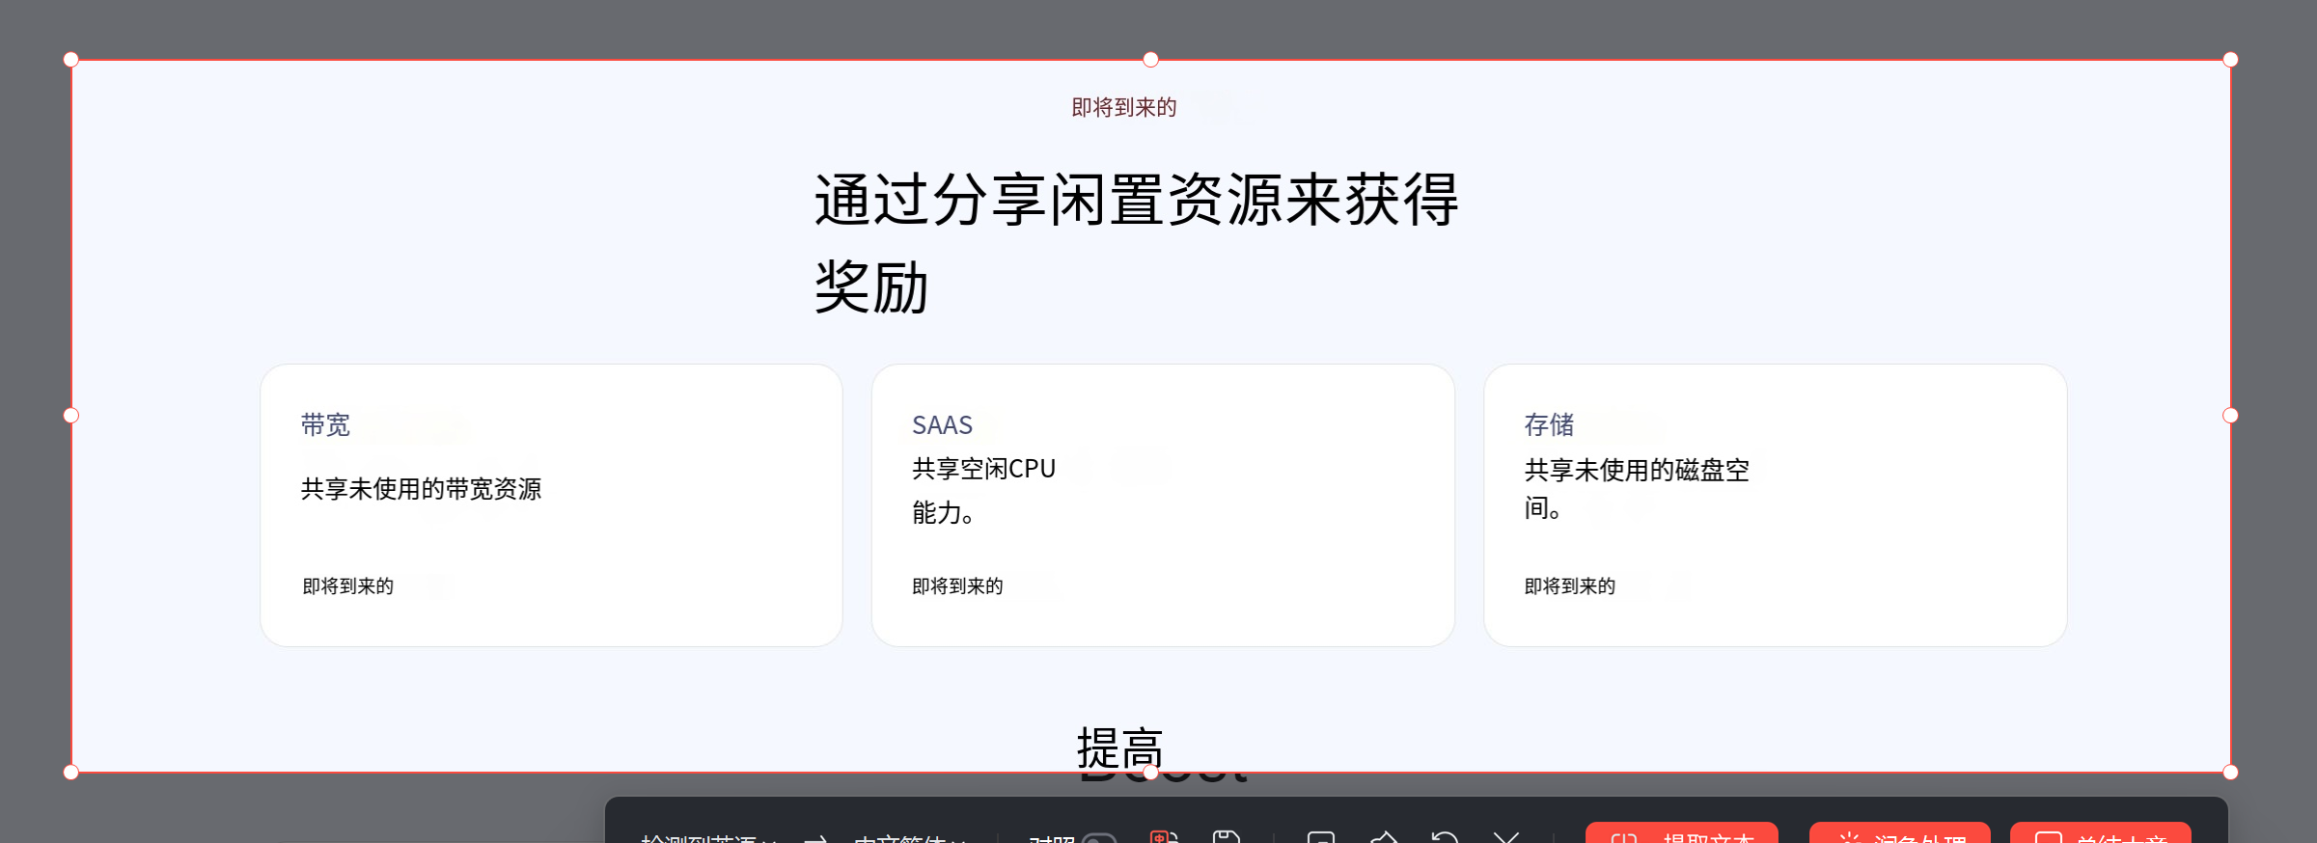Click the top-center selection handle of the capture box

coord(1150,60)
